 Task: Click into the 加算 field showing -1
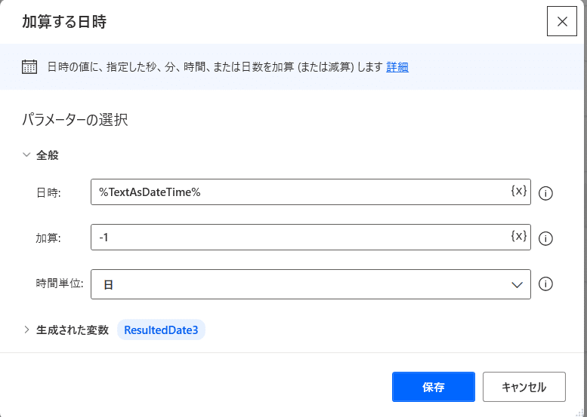[310, 238]
